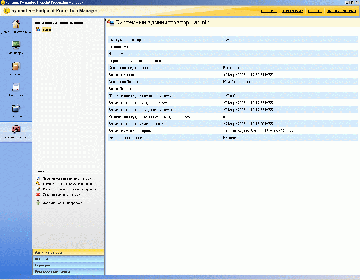This screenshot has height=280, width=360.
Task: Click the Эл. почта label
Action: click(x=117, y=54)
